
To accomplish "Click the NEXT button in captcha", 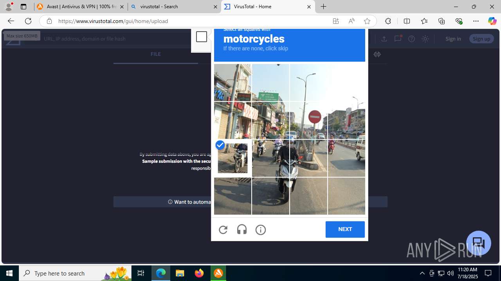I will [345, 229].
